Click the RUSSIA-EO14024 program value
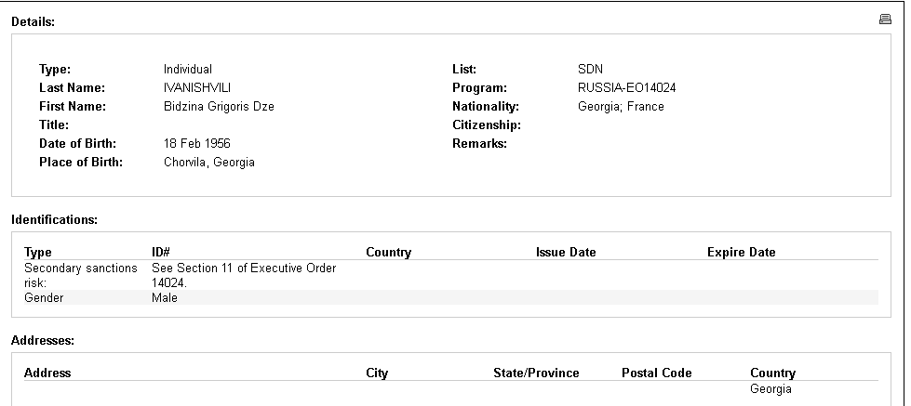The image size is (911, 406). click(626, 88)
